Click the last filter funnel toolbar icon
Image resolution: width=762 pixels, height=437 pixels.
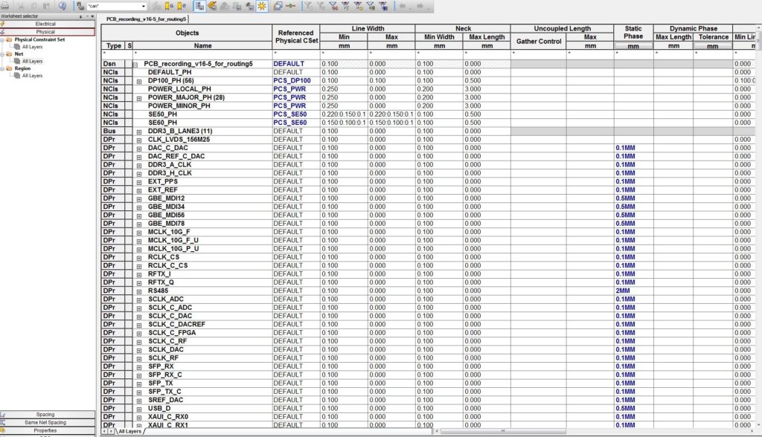click(x=382, y=6)
